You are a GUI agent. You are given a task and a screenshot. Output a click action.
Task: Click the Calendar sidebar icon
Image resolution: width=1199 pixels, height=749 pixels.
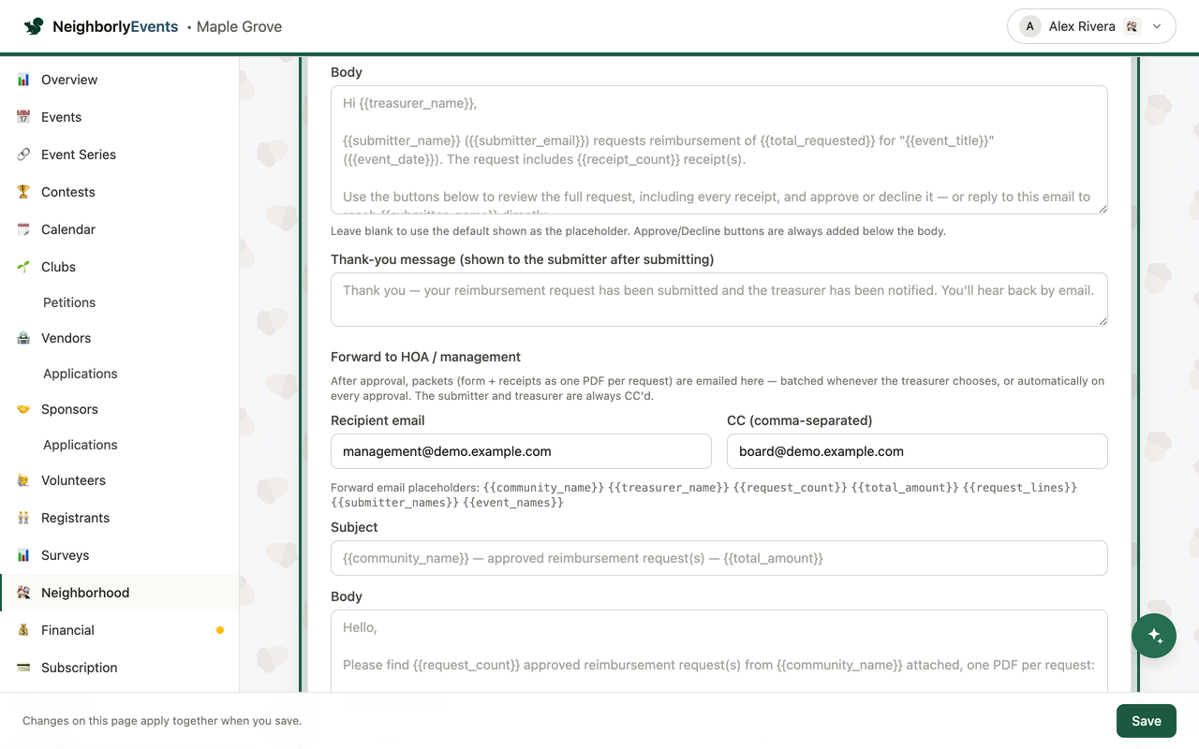pyautogui.click(x=23, y=229)
